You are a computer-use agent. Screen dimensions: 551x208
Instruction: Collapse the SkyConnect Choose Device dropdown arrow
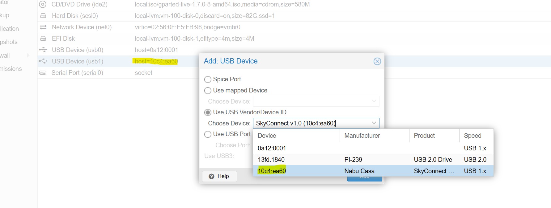374,123
